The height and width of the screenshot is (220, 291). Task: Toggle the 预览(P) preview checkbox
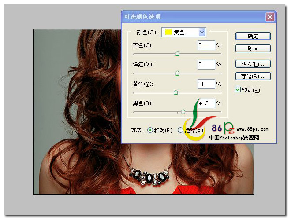click(x=238, y=90)
